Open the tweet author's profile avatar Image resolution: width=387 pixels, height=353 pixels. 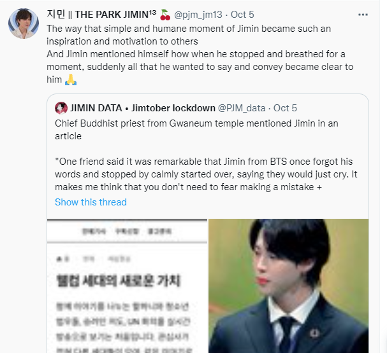(x=24, y=24)
